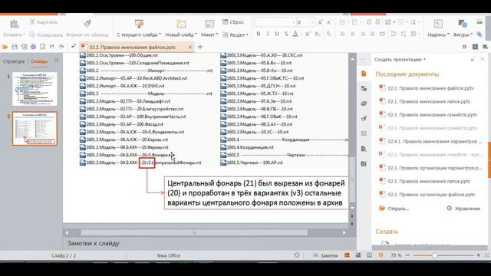
Task: Toggle Strikethrough formatting
Action: click(286, 34)
